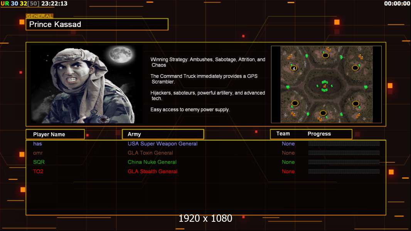The image size is (411, 231).
Task: Click the GENERAL label tag
Action: pos(40,16)
